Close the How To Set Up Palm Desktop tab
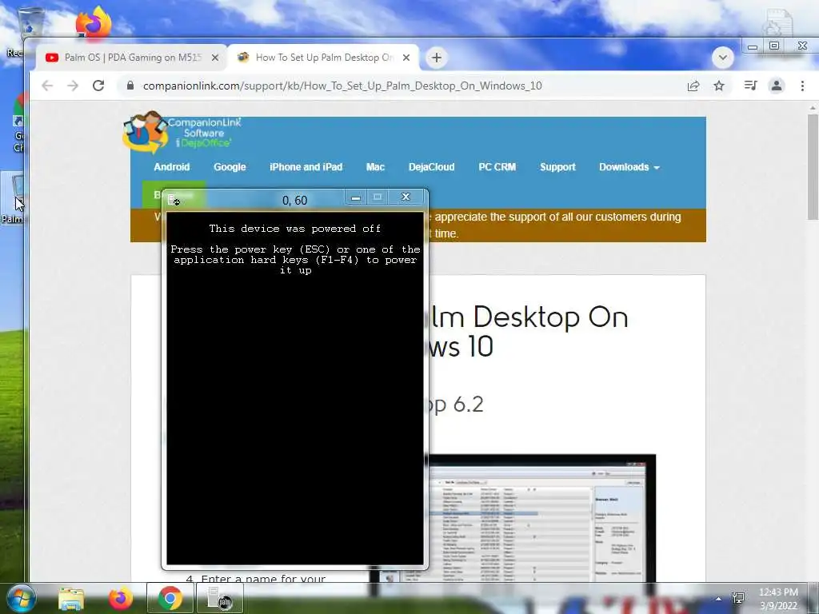This screenshot has height=614, width=819. 406,58
